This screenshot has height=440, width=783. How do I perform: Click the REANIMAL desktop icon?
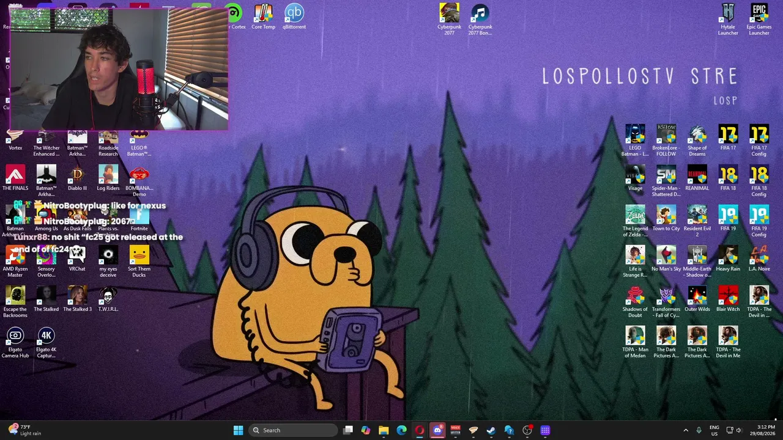697,178
